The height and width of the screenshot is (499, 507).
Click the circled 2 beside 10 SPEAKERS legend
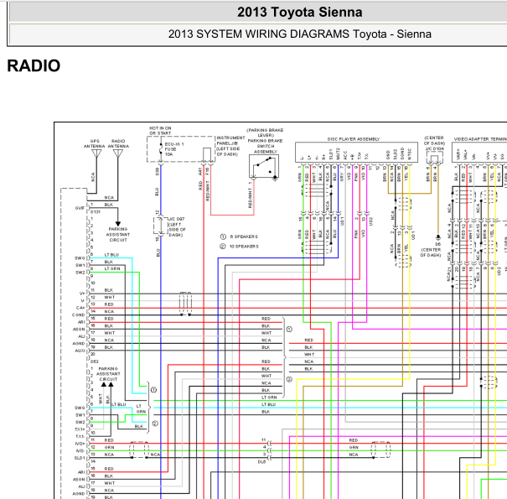[x=223, y=247]
